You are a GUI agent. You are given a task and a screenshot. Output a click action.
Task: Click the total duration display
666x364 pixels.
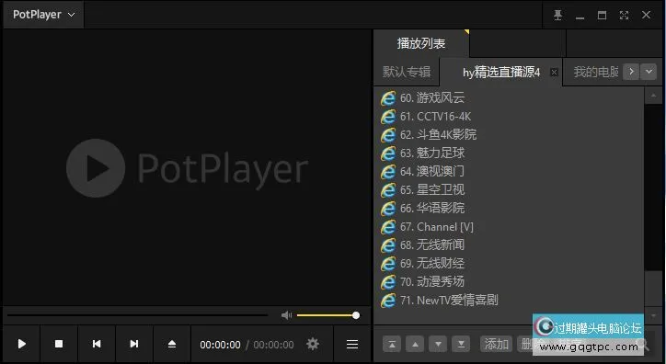pos(273,345)
